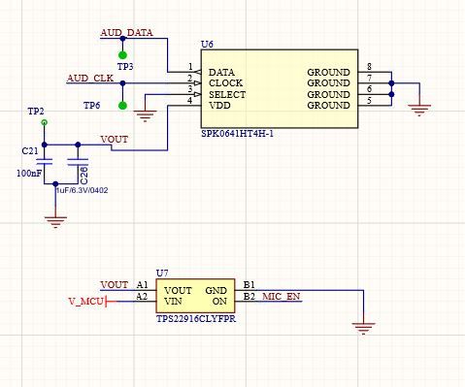465x387 pixels.
Task: Select the U7 designator text
Action: 162,274
